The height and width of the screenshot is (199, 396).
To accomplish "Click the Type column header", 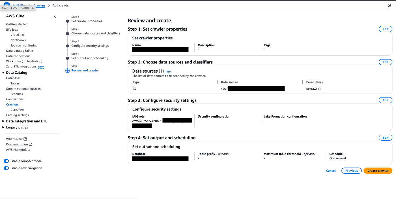I will pyautogui.click(x=136, y=82).
